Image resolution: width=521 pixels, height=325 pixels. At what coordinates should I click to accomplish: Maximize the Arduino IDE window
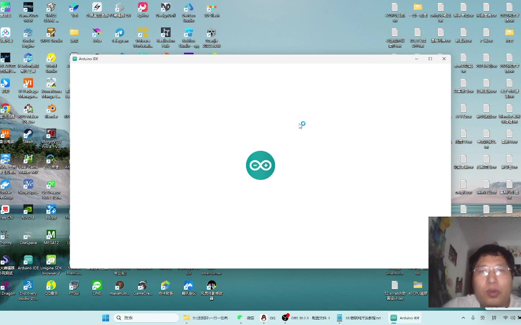(x=430, y=59)
